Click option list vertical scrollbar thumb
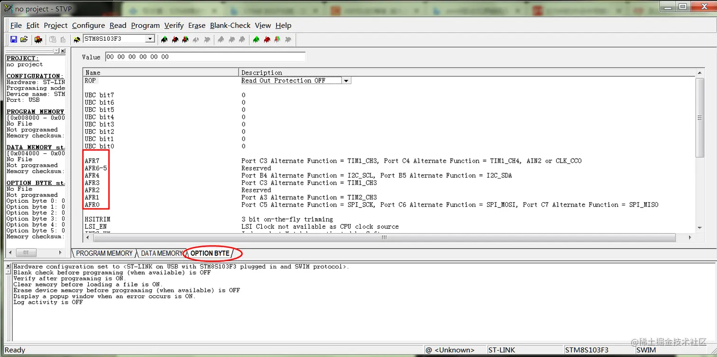The image size is (717, 357). tap(699, 117)
